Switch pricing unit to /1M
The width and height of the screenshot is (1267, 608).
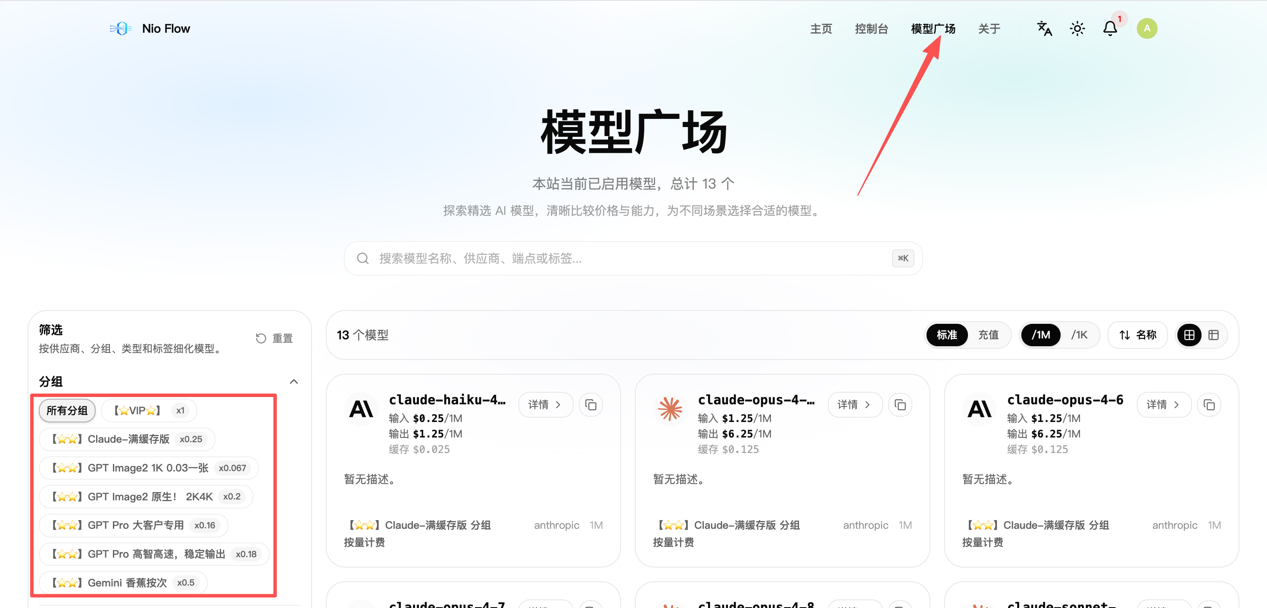pyautogui.click(x=1041, y=335)
